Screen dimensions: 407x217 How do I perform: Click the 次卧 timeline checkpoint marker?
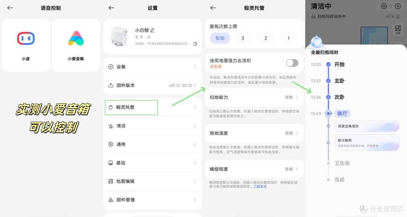pyautogui.click(x=328, y=97)
